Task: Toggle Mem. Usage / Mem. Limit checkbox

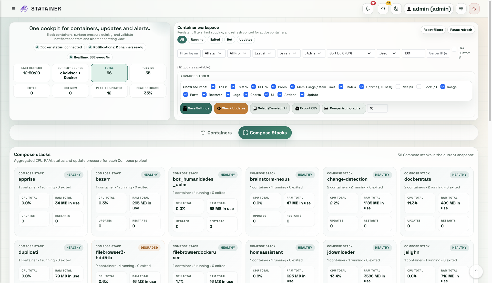Action: 292,87
